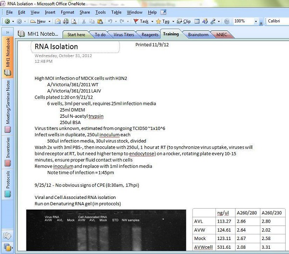Click the Forward navigation arrow
Image resolution: width=289 pixels, height=254 pixels.
[x=19, y=21]
